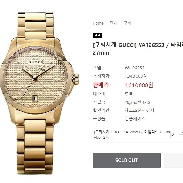Focus the quantity input field showing 0
Viewport: 183px width, 183px height.
pyautogui.click(x=175, y=134)
